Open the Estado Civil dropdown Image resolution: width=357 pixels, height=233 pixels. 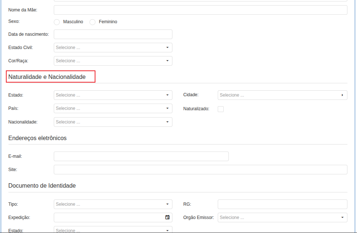113,48
